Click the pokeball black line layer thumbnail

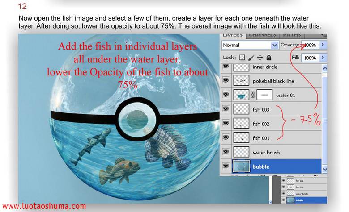click(241, 81)
